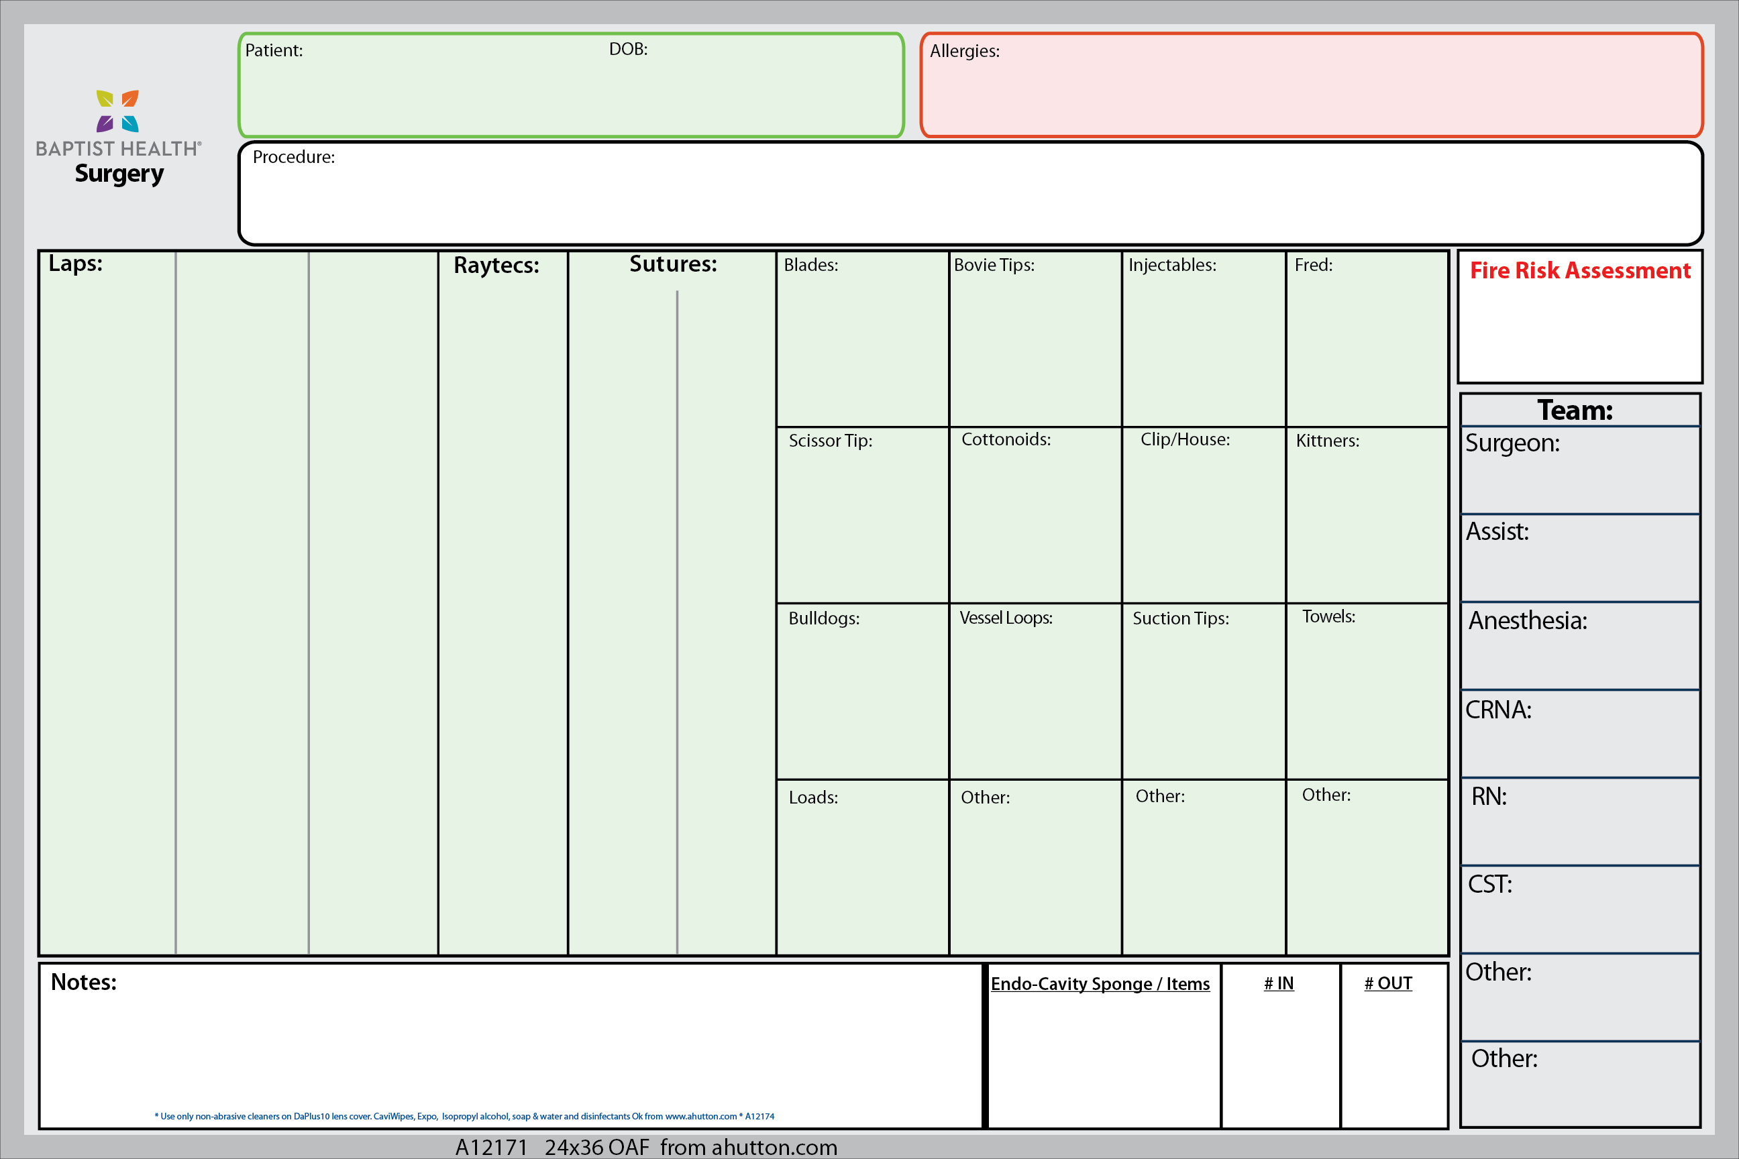Click the Raytecs column header
This screenshot has height=1159, width=1739.
point(496,266)
